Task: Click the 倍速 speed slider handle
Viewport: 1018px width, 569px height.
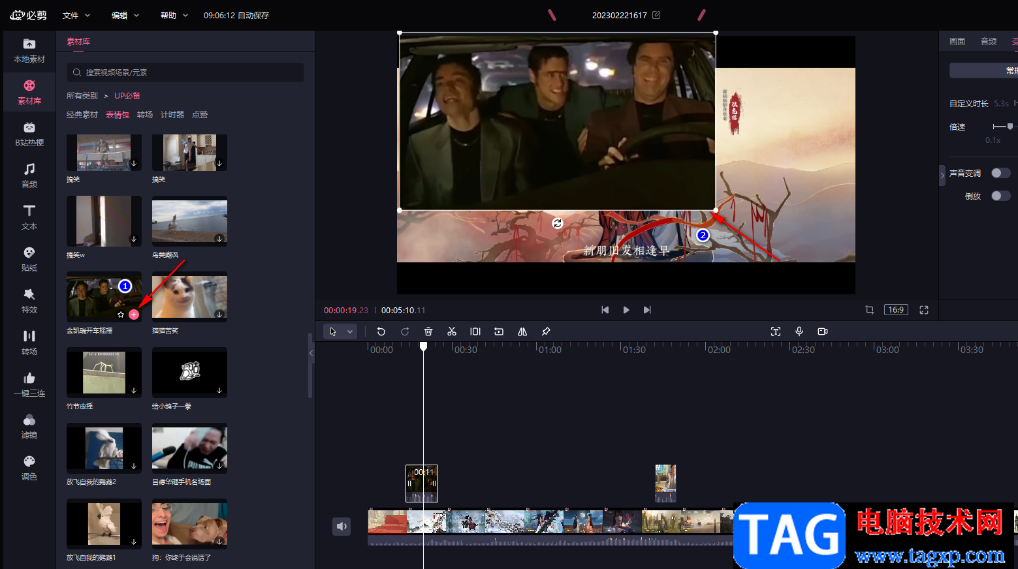Action: (1010, 127)
